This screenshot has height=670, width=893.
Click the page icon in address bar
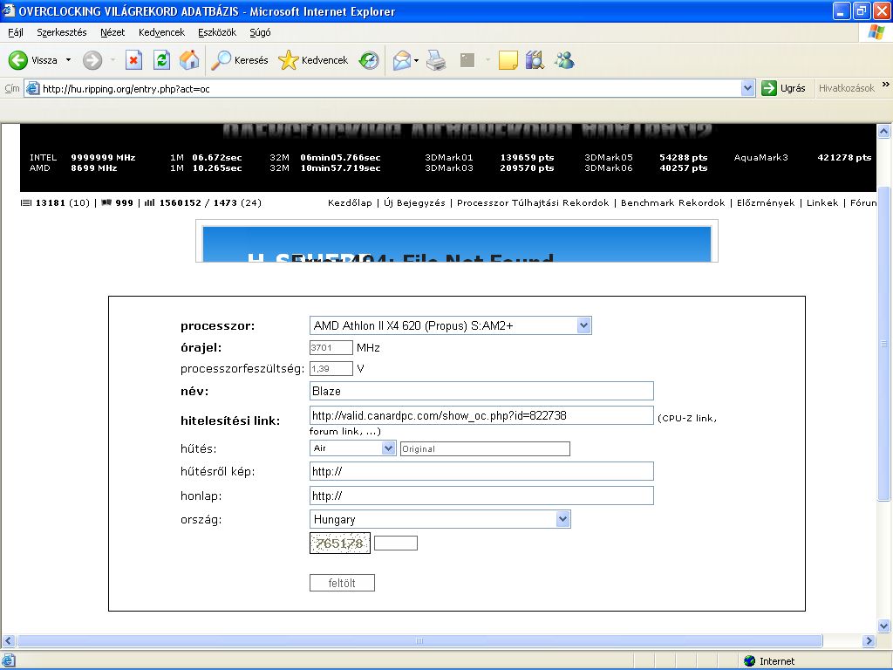click(33, 88)
